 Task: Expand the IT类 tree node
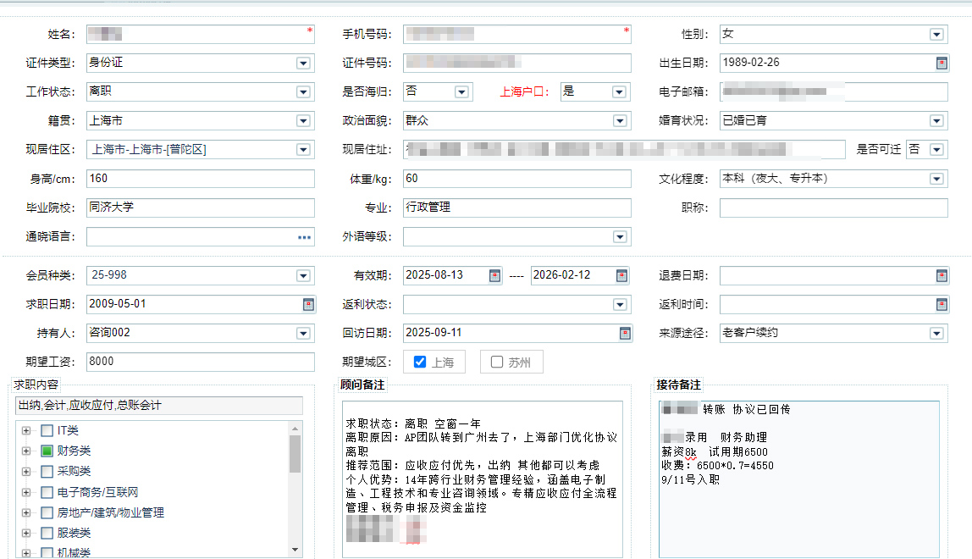click(x=26, y=430)
